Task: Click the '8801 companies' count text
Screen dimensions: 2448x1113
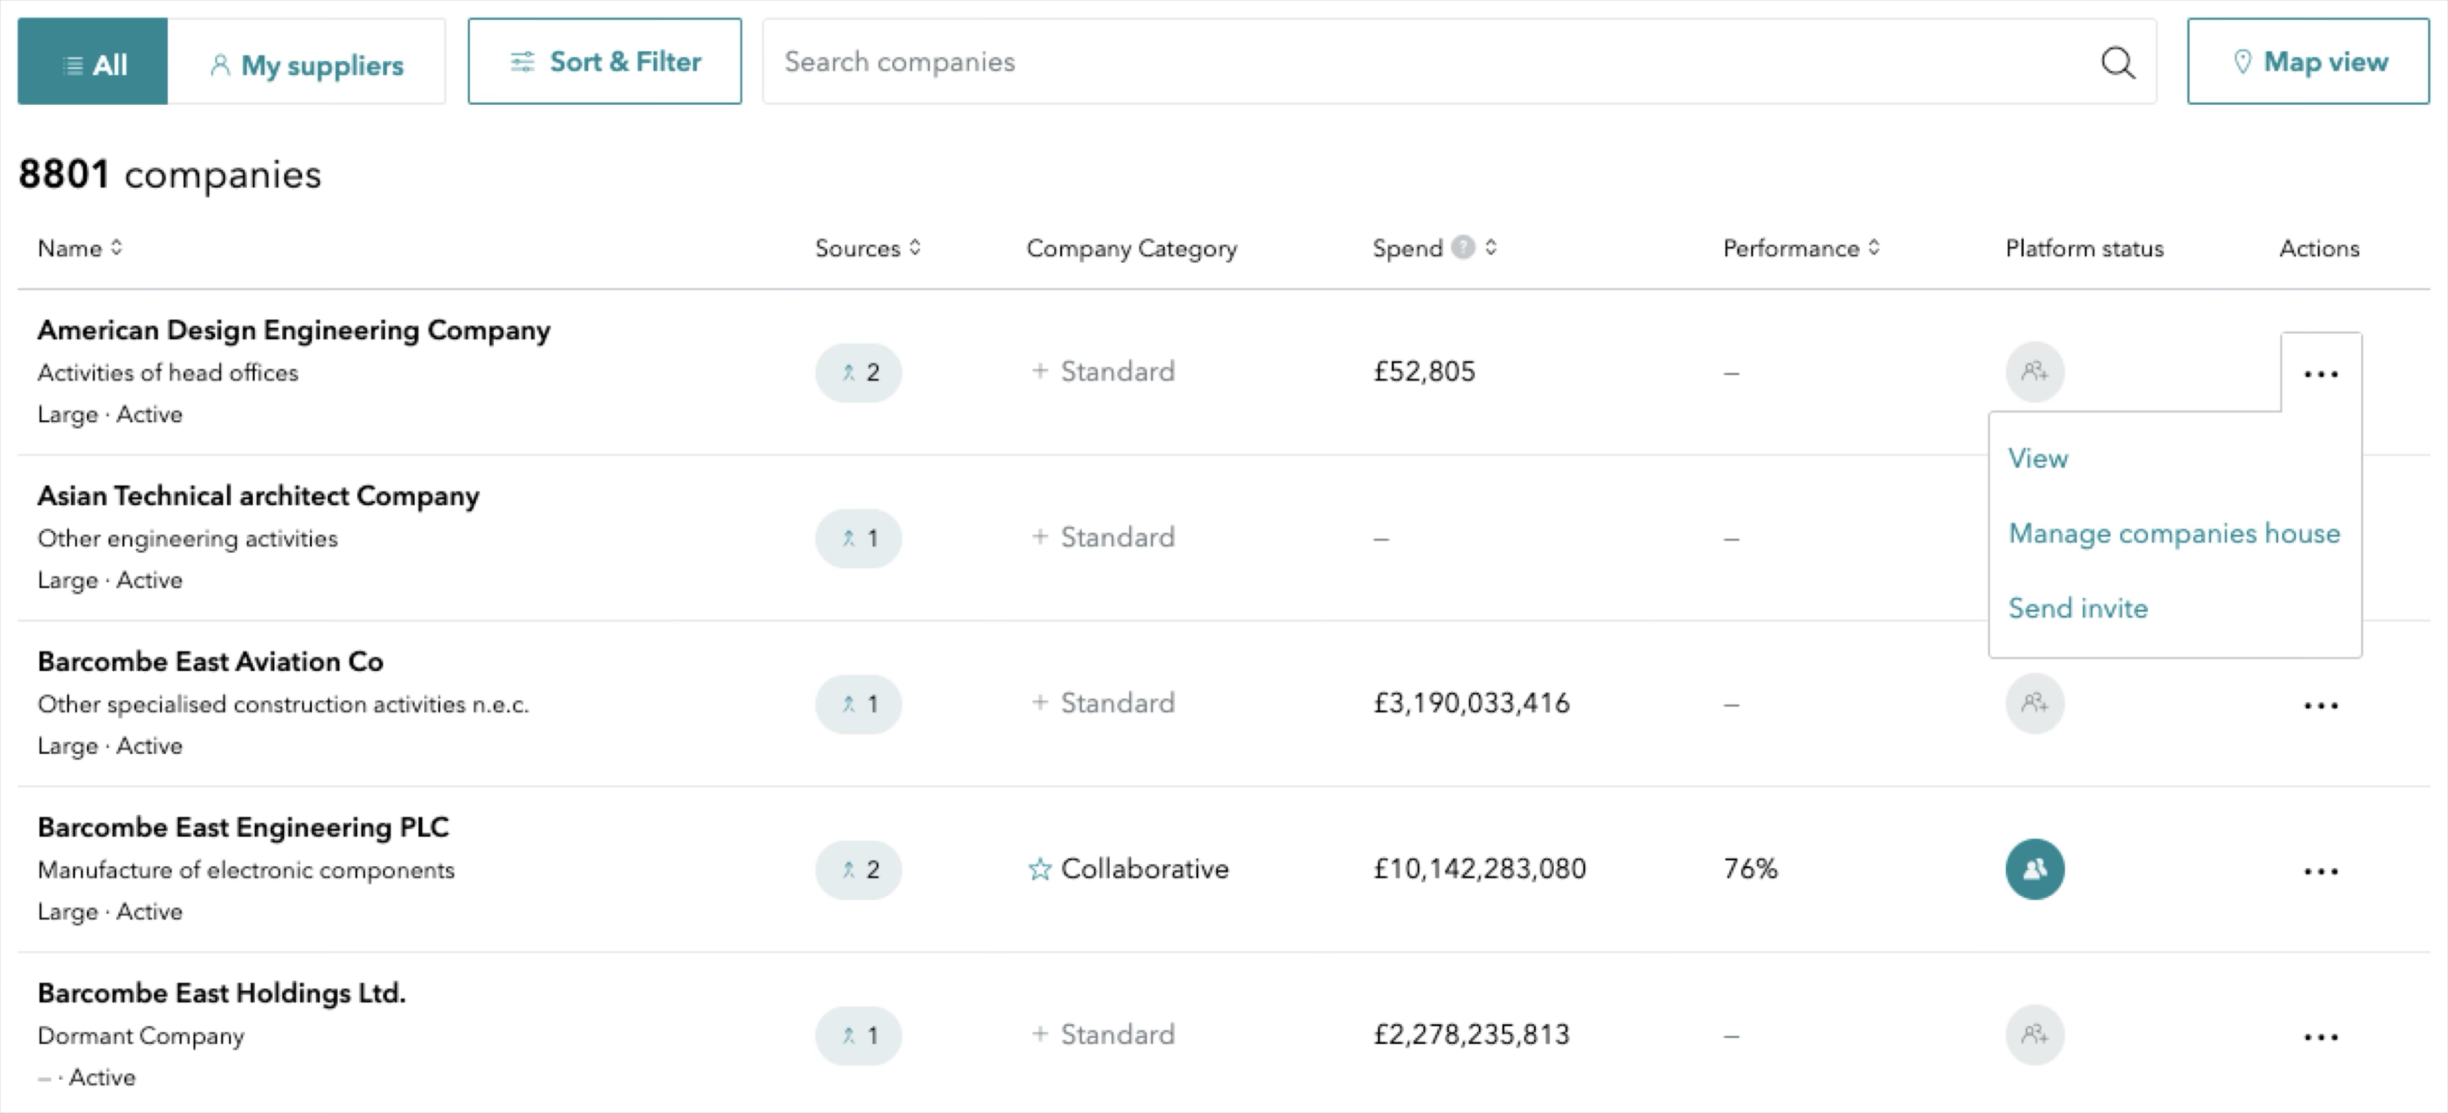Action: pos(170,175)
